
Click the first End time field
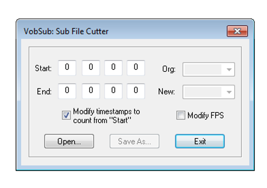click(x=67, y=91)
